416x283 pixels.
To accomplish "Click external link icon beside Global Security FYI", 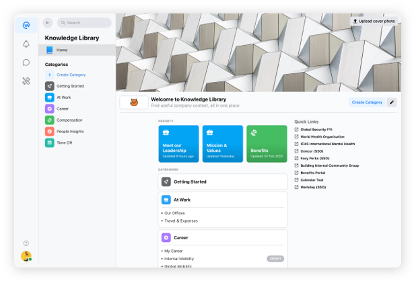I will 297,129.
